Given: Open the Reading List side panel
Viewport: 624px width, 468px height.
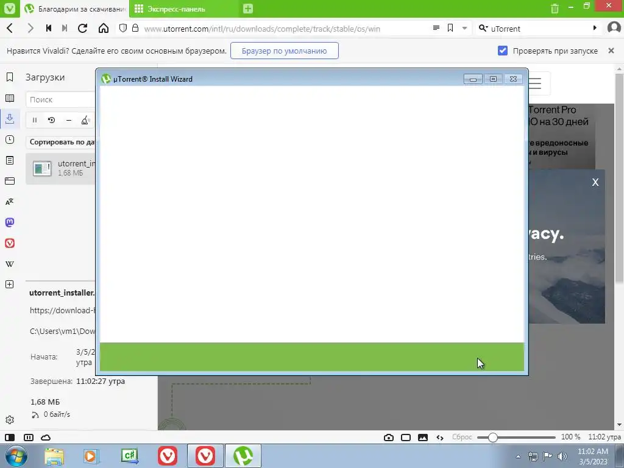Looking at the screenshot, I should click(x=10, y=98).
